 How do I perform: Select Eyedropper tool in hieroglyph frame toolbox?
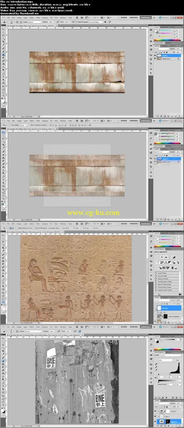click(3, 251)
